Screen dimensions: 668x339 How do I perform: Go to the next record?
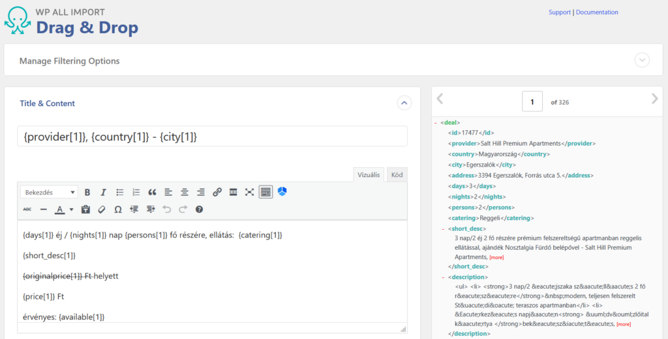pos(655,98)
